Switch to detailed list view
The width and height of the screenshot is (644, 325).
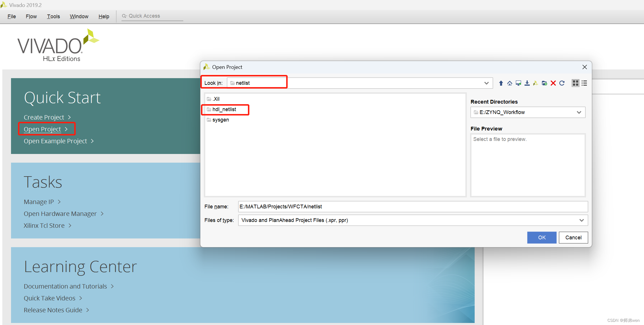[x=584, y=83]
